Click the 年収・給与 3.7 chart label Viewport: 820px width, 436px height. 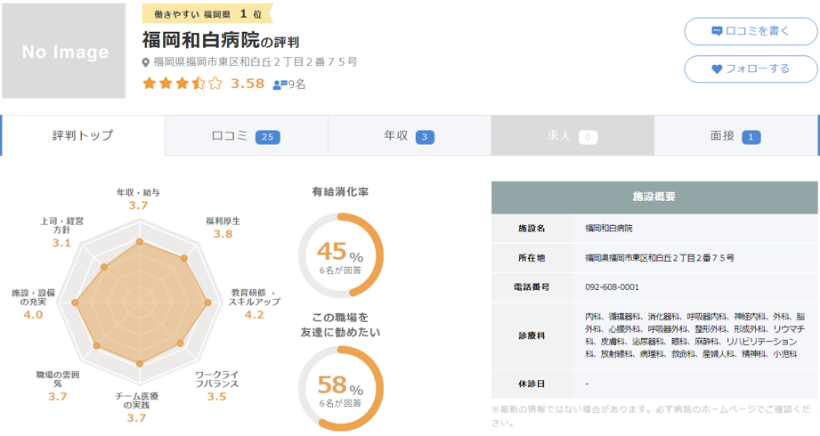[x=138, y=198]
